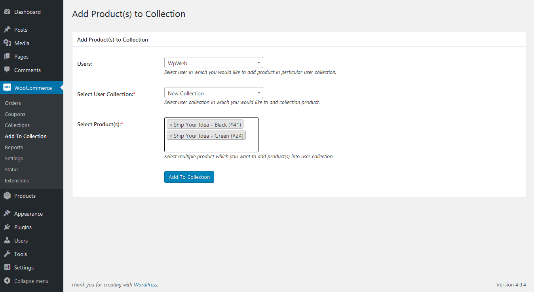Image resolution: width=534 pixels, height=292 pixels.
Task: Click the Comments speech bubble icon
Action: coord(7,70)
